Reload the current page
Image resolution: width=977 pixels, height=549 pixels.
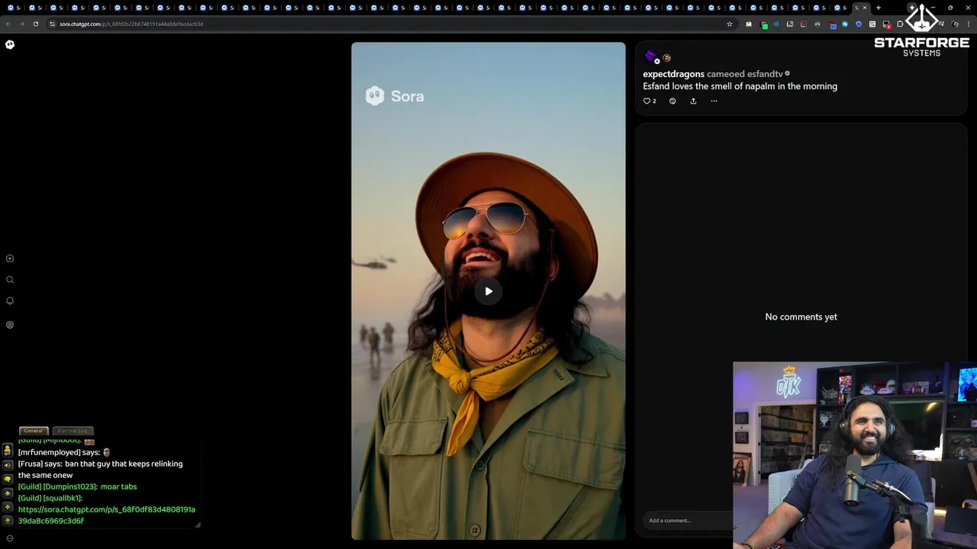coord(35,24)
